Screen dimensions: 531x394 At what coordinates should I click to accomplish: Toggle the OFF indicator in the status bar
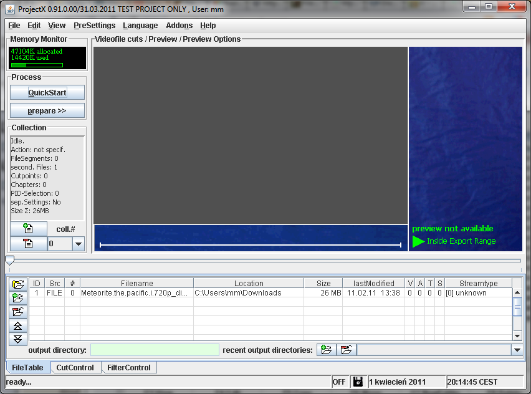point(339,382)
